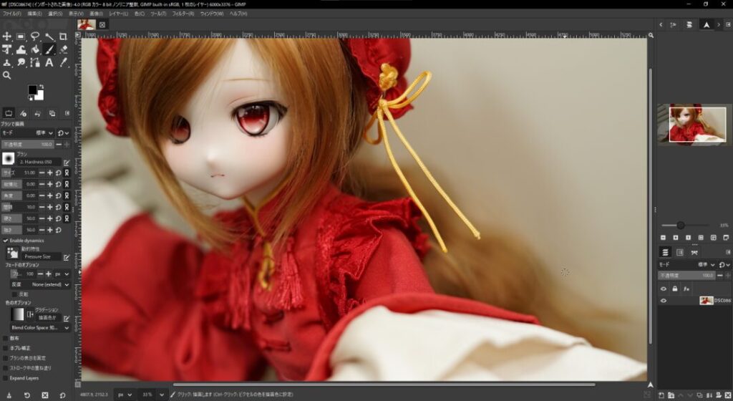Open the ウィンドウ(W) menu

212,14
